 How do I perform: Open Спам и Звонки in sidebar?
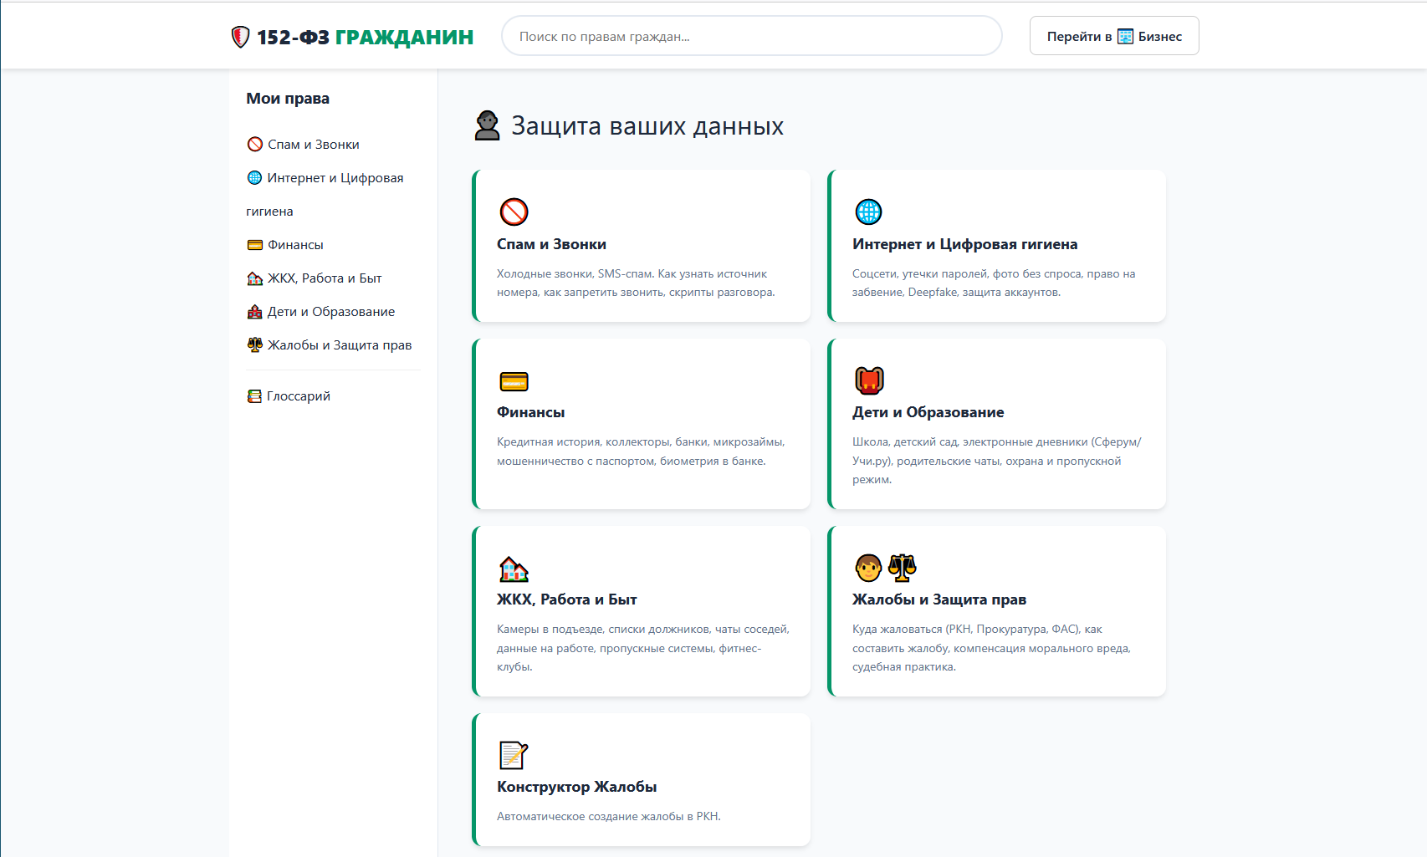(313, 145)
